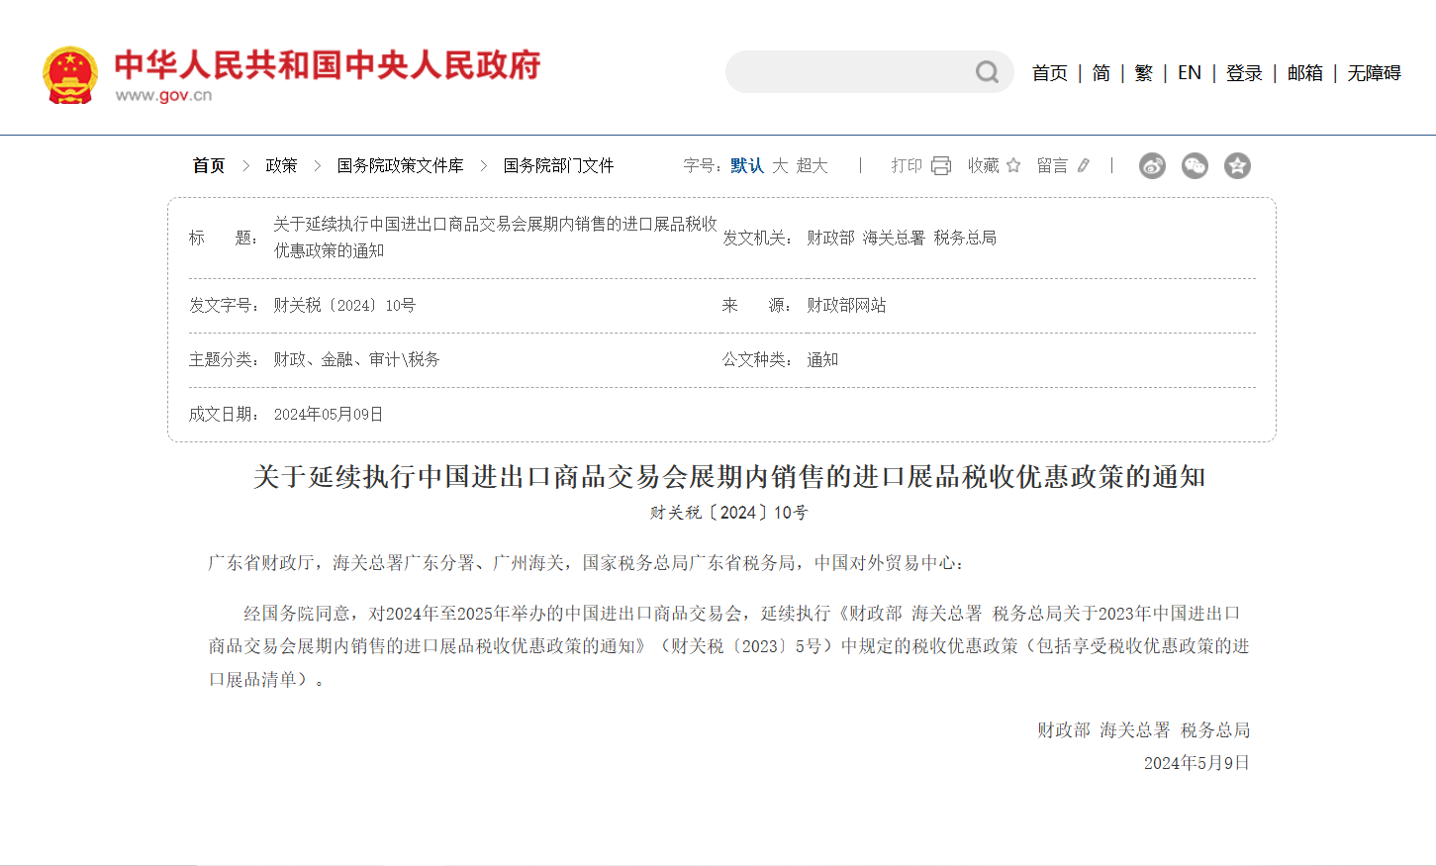This screenshot has height=866, width=1436.
Task: Select default font size 默认
Action: pos(747,165)
